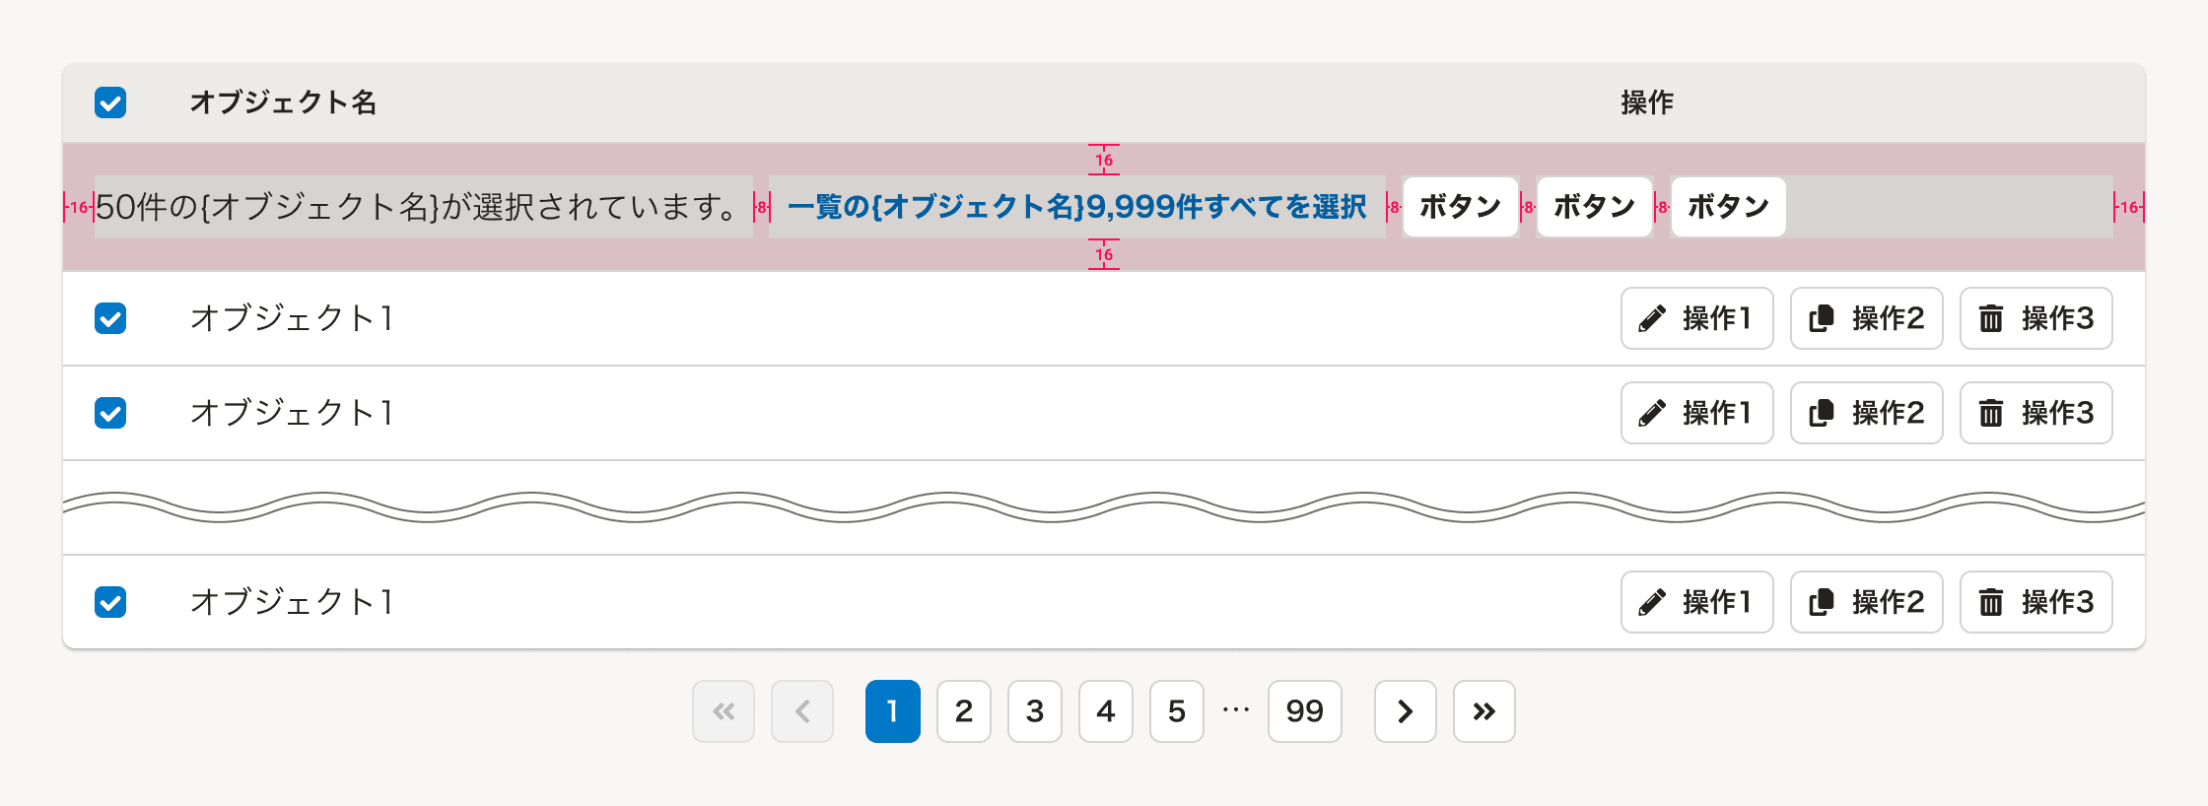
Task: Uncheck the header select-all checkbox
Action: pyautogui.click(x=110, y=101)
